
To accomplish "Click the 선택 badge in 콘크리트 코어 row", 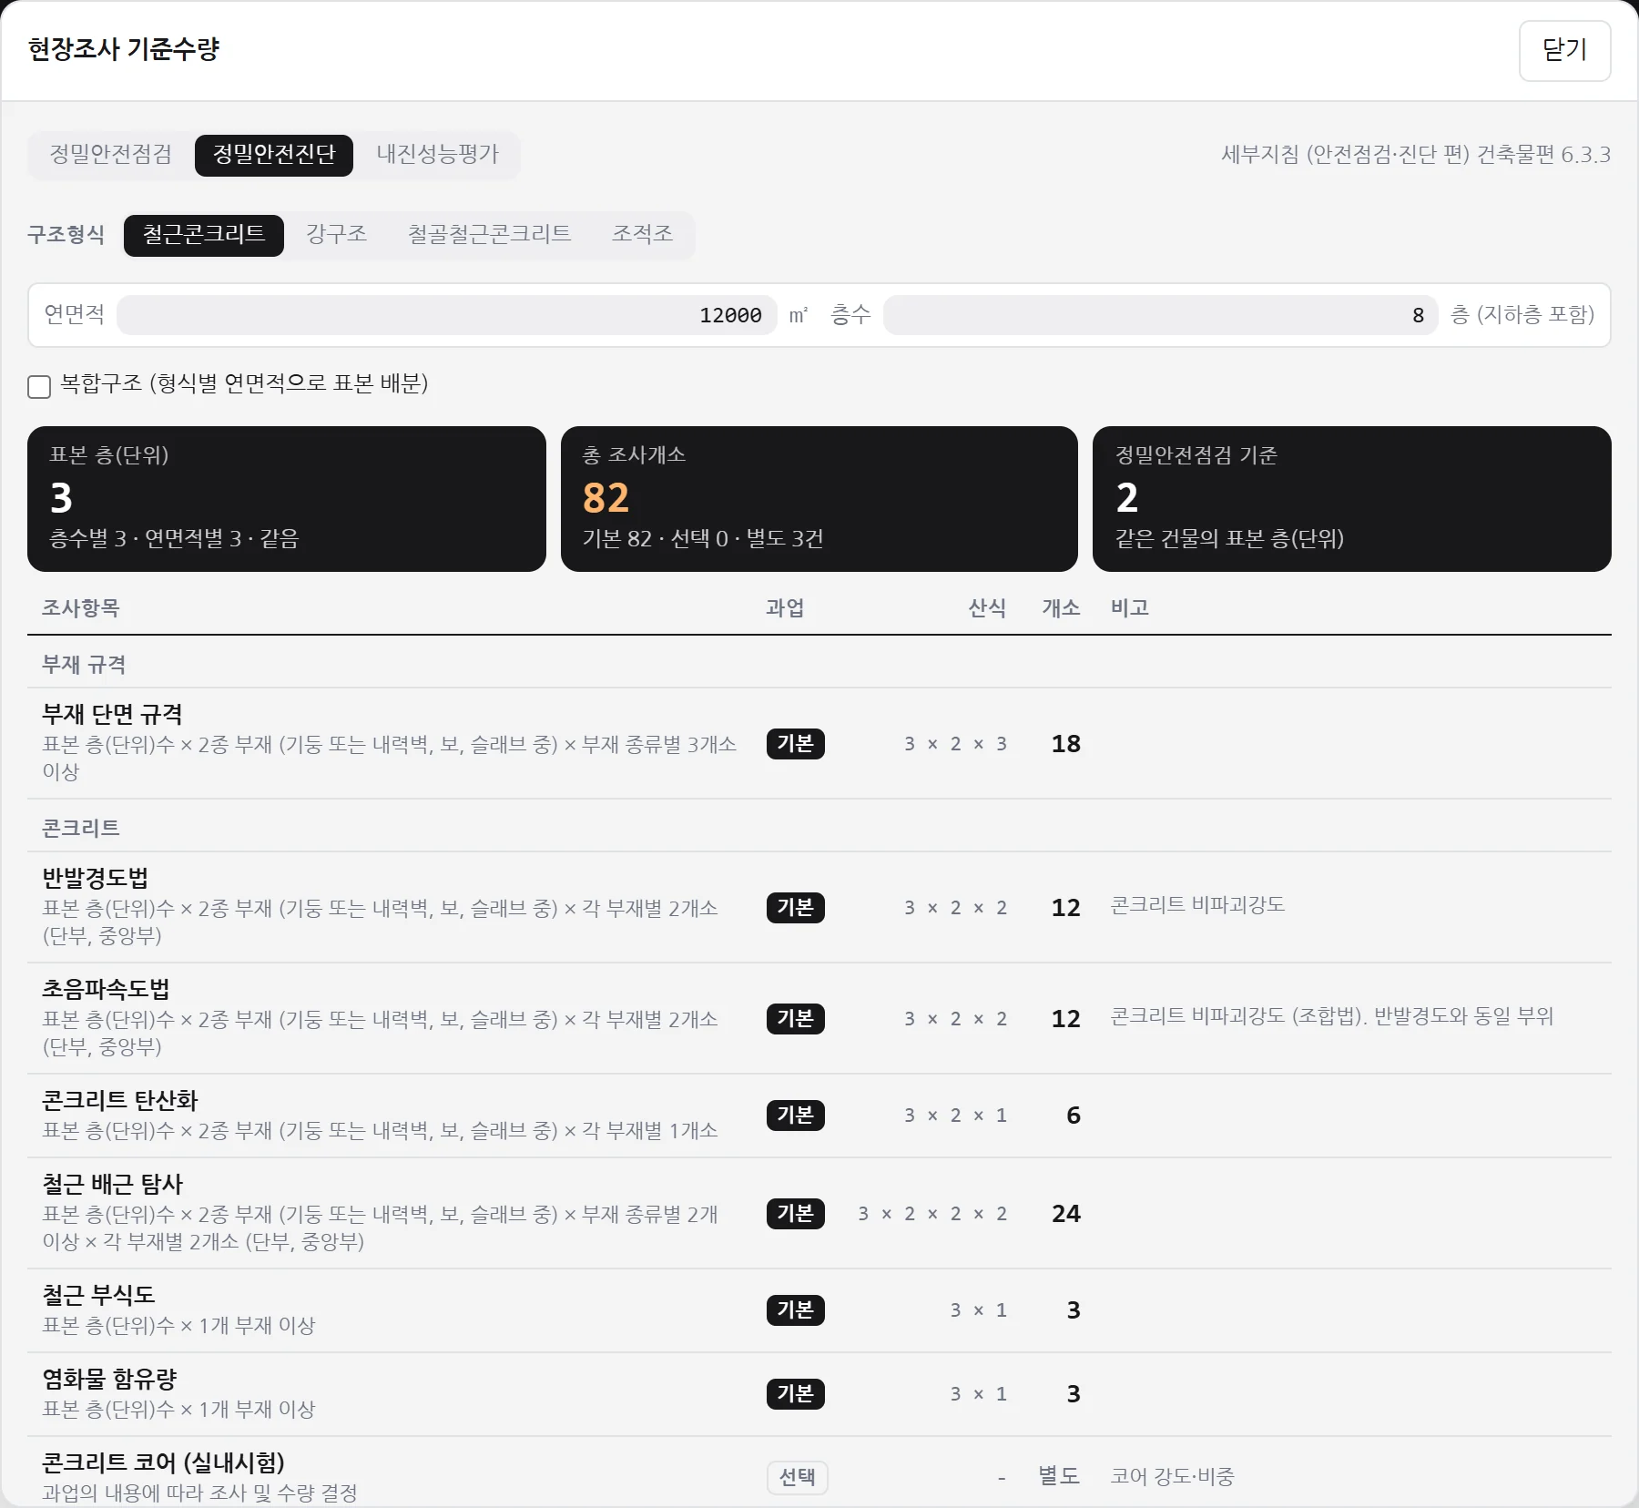I will pyautogui.click(x=797, y=1477).
